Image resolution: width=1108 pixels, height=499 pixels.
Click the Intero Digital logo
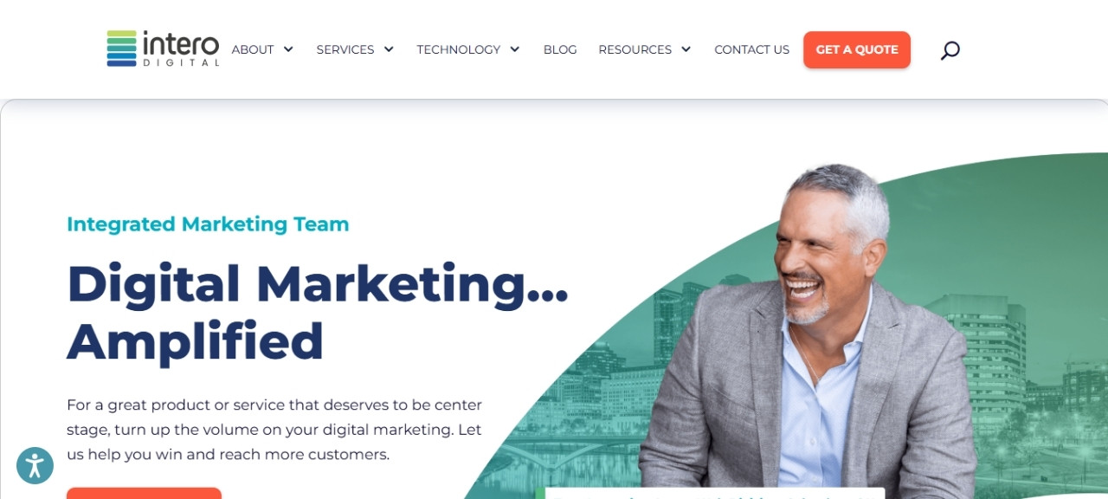pos(163,49)
